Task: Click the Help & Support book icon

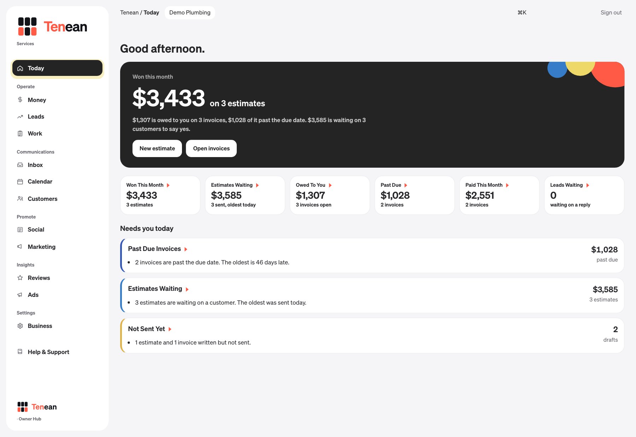Action: (20, 352)
